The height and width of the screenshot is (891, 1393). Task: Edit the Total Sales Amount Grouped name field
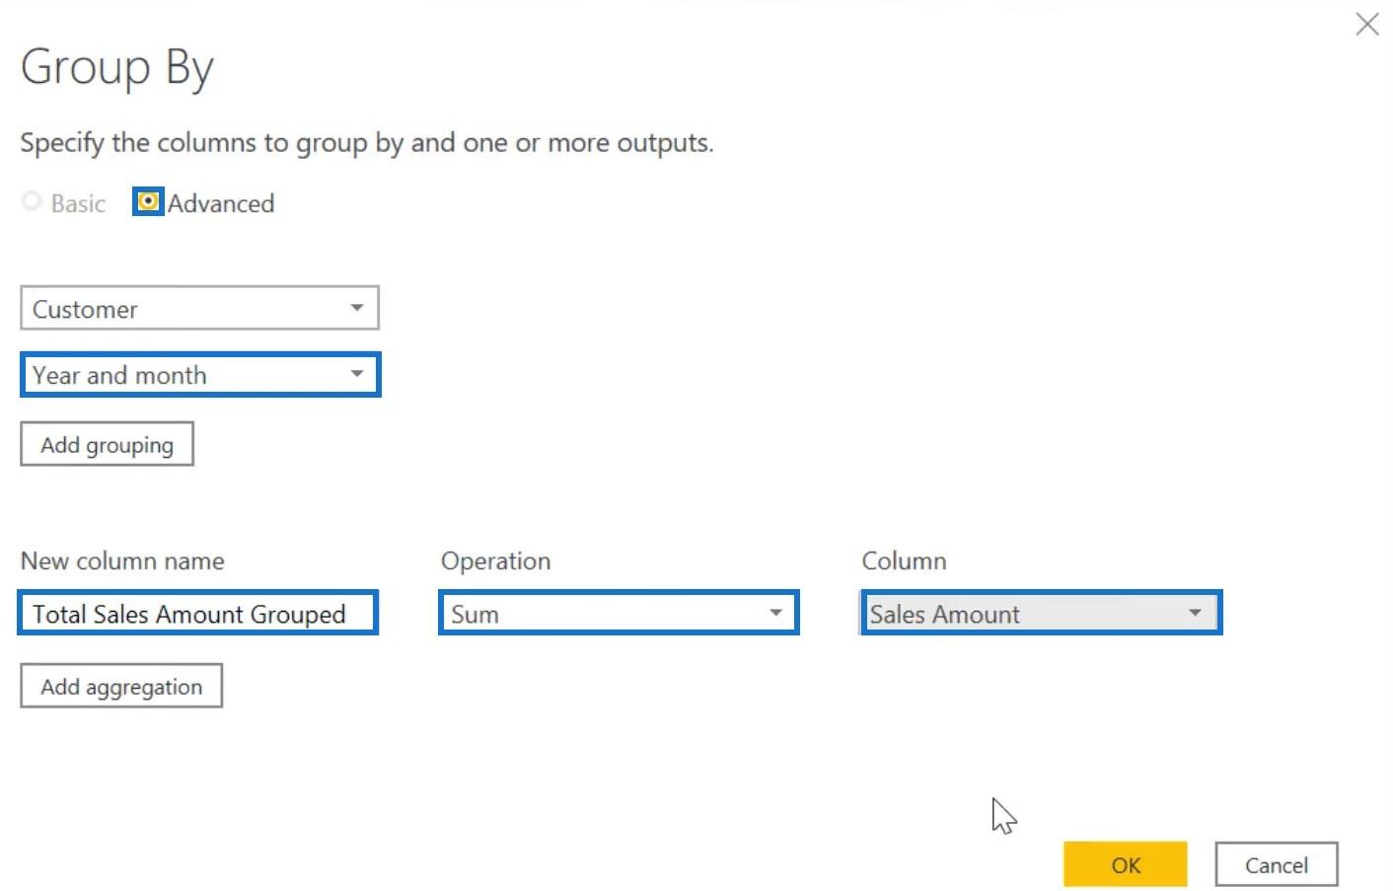pos(197,613)
